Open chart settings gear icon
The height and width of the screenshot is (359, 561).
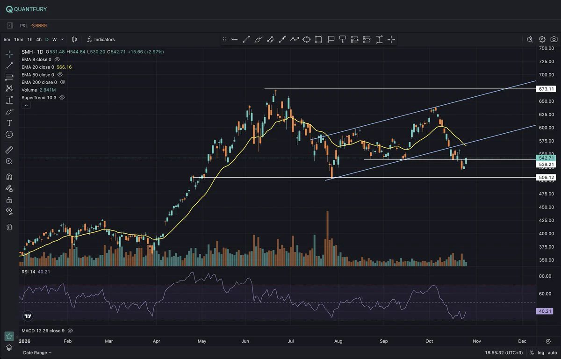coord(542,39)
